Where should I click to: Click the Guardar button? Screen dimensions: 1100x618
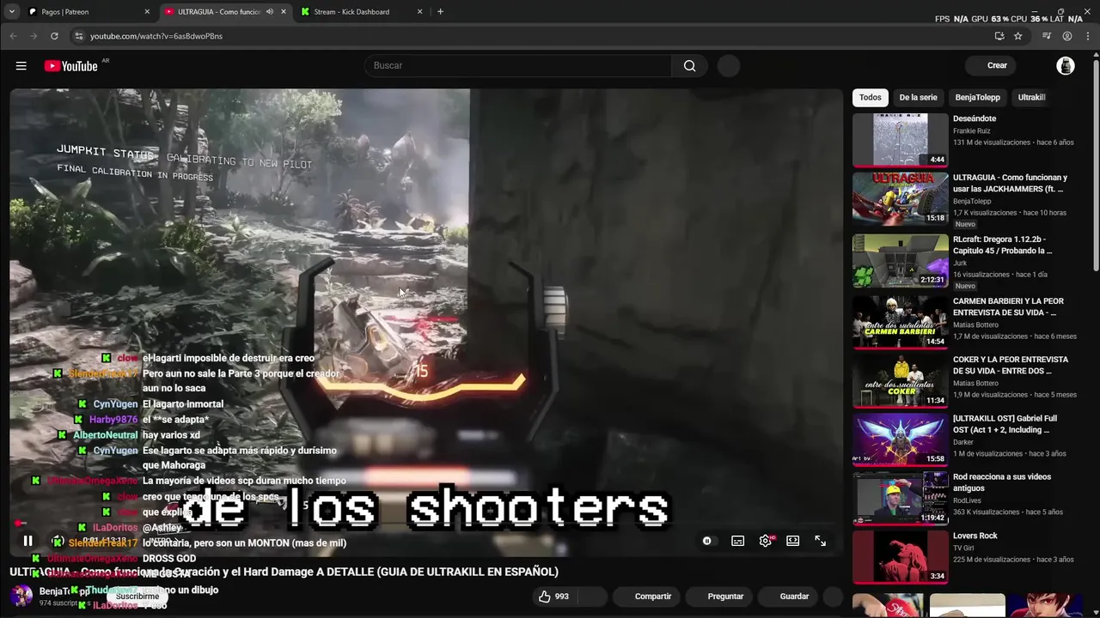click(794, 597)
